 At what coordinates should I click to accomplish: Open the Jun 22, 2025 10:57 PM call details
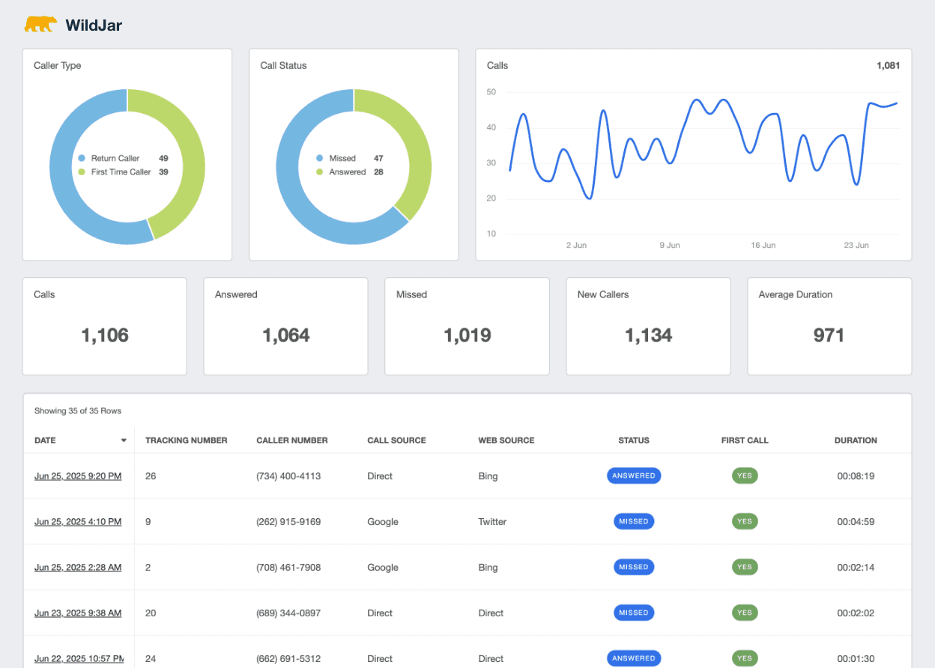click(77, 658)
